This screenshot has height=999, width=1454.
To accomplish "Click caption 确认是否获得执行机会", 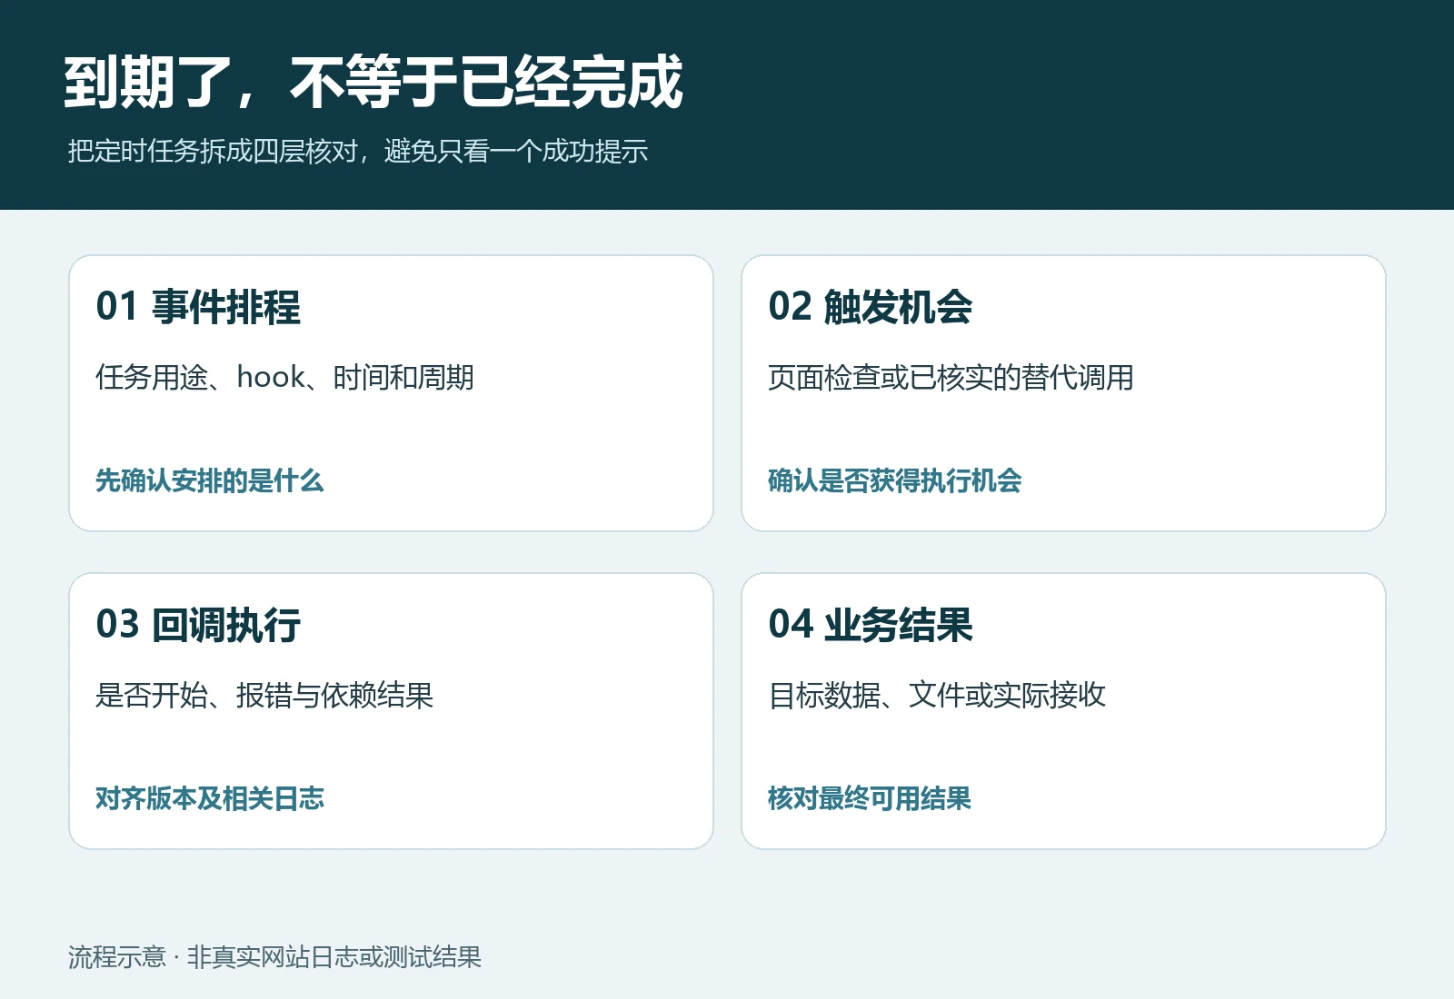I will tap(895, 480).
